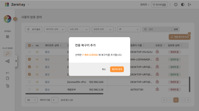Click lock icon for ADTEST181 row

tap(157, 89)
